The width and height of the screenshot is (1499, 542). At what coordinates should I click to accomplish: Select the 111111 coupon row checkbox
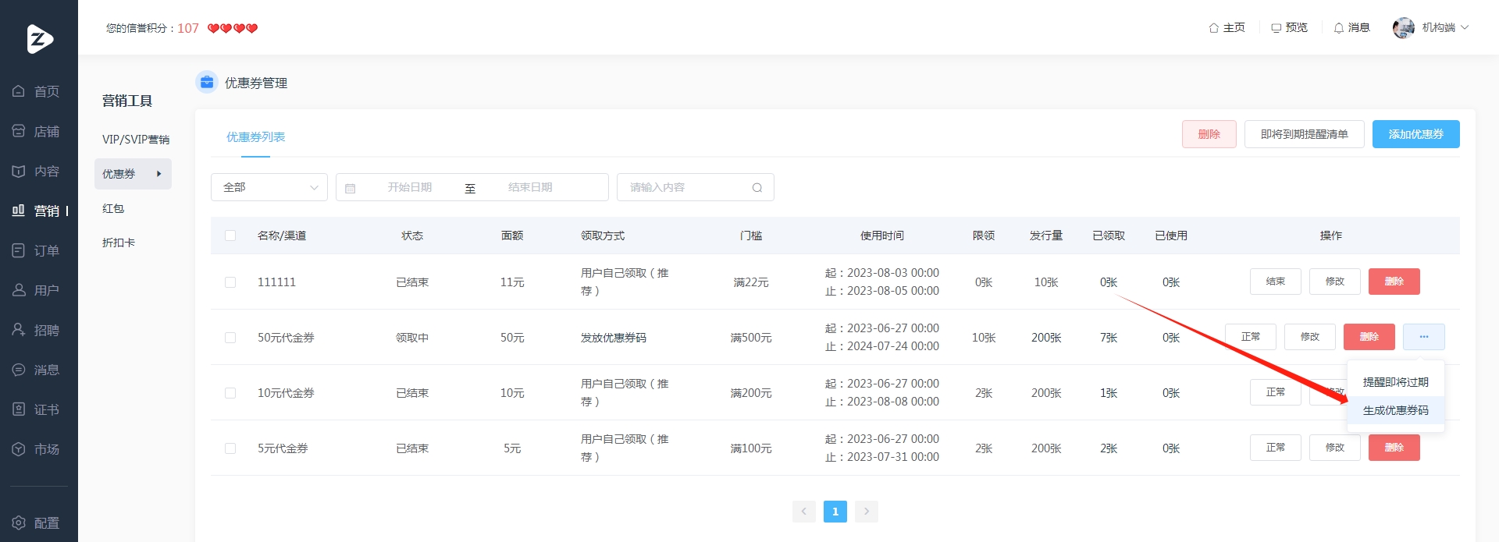tap(230, 282)
